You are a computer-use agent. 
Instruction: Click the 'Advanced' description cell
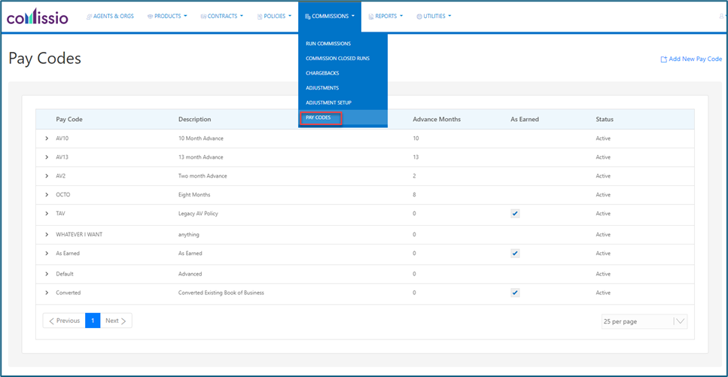point(190,274)
